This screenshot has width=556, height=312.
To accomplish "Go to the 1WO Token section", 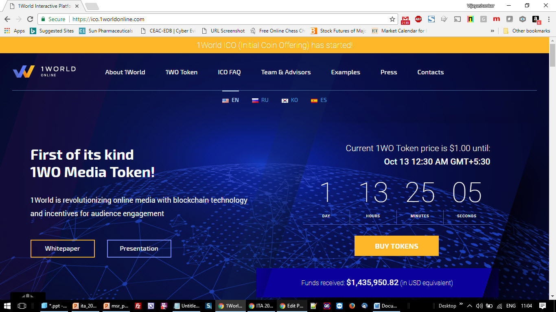I will 182,72.
